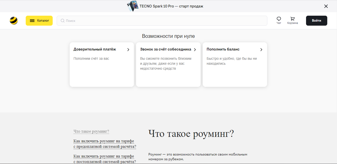Select the Пополнить баланс card title
The image size is (337, 164).
(223, 49)
